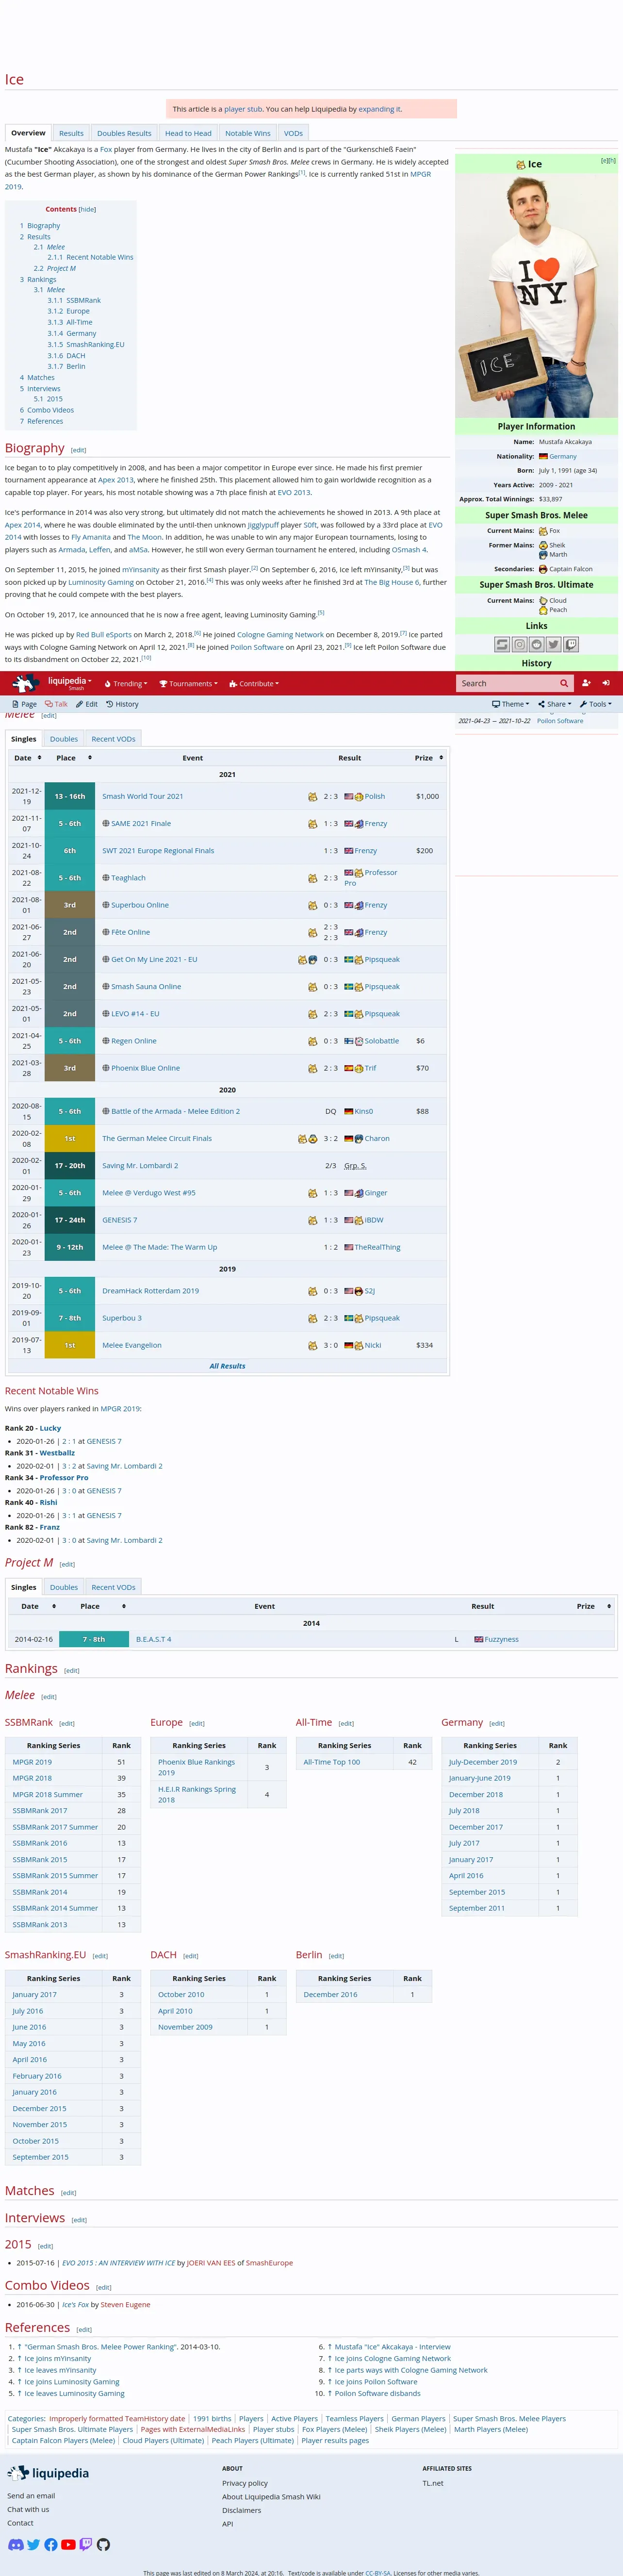Click the Cloud icon under Ultimate mains
Screen dimensions: 623x2576
coord(543,601)
